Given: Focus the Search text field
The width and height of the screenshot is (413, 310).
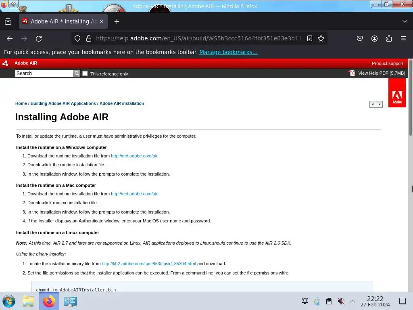Looking at the screenshot, I should coord(44,73).
